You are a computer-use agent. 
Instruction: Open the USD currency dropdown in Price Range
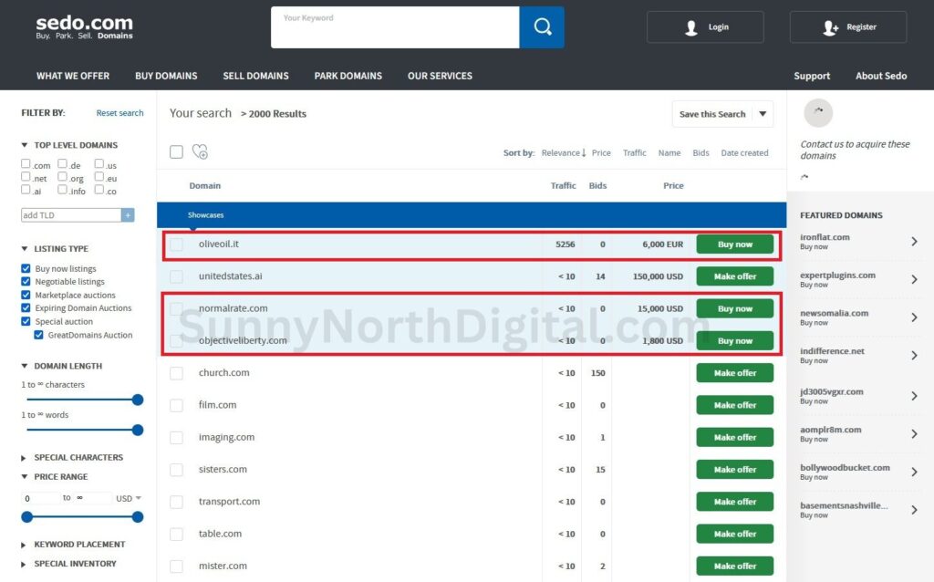pos(130,498)
